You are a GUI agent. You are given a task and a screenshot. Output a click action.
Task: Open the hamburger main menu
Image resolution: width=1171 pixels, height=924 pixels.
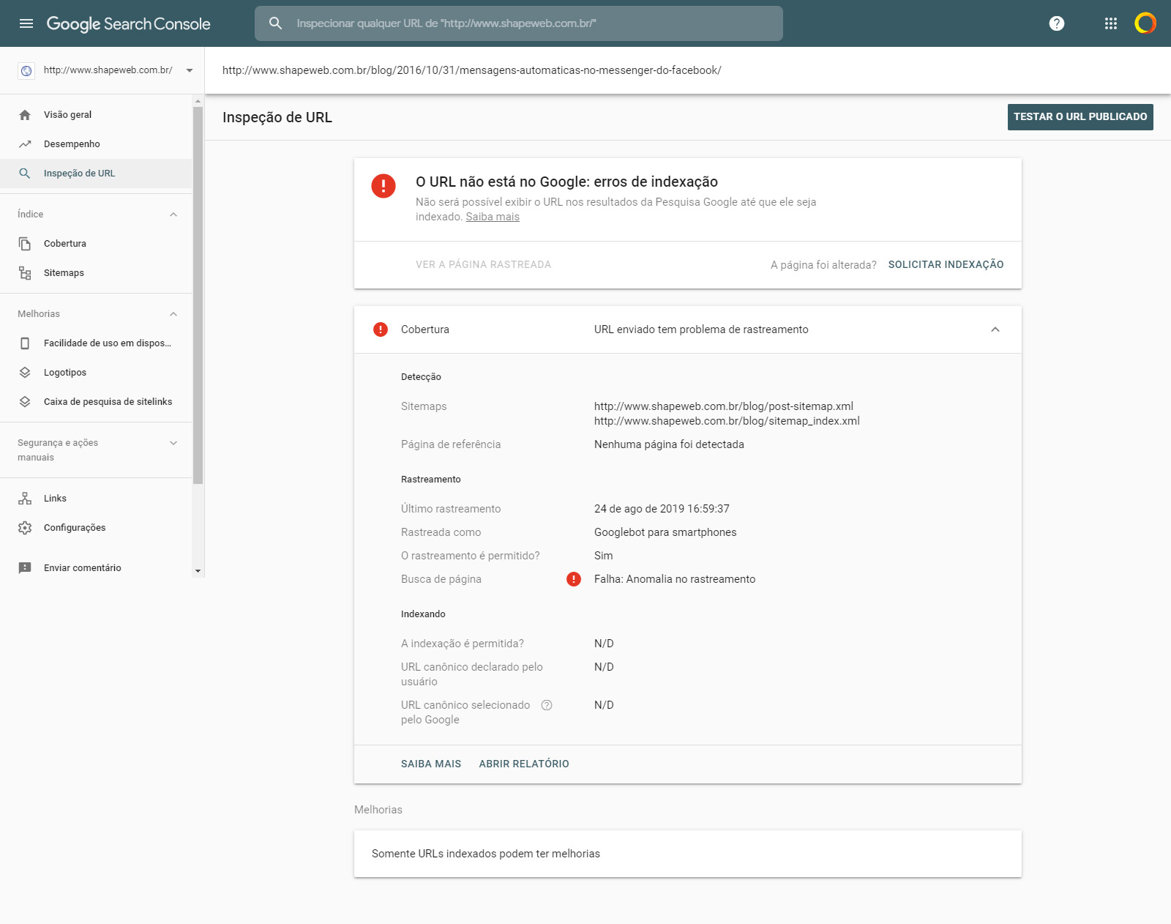[26, 23]
